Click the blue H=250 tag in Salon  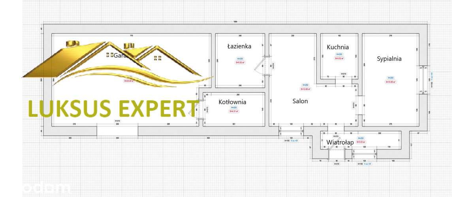tap(305, 85)
